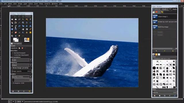The height and width of the screenshot is (103, 184).
Task: Adjust Image opacity slider
Action: click(22, 71)
